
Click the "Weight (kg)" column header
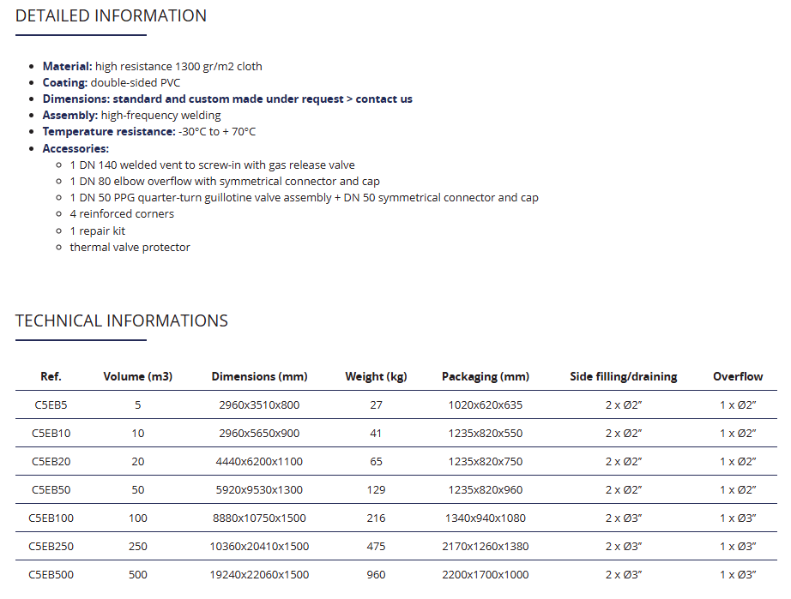376,376
